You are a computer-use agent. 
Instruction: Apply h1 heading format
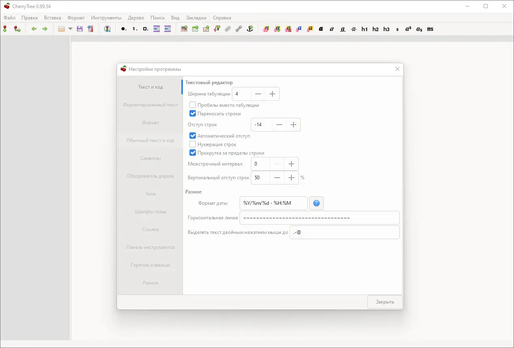click(x=365, y=29)
